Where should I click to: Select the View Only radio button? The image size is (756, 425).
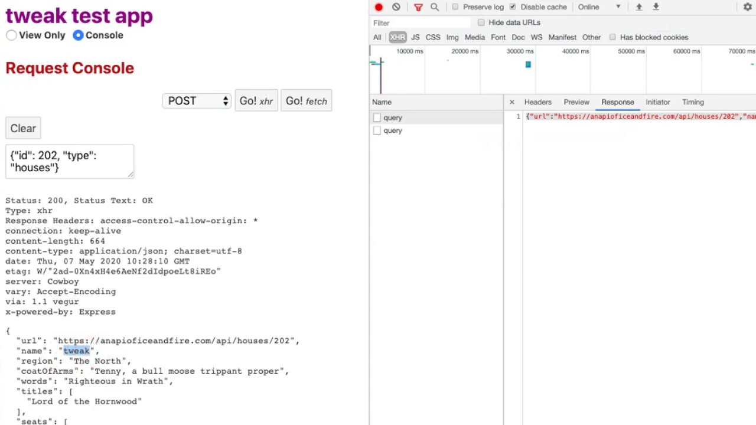tap(11, 35)
